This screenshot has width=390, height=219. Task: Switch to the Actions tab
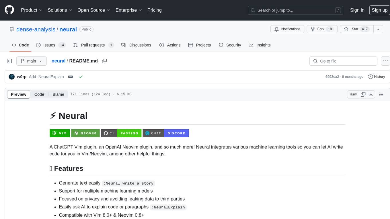(x=170, y=45)
